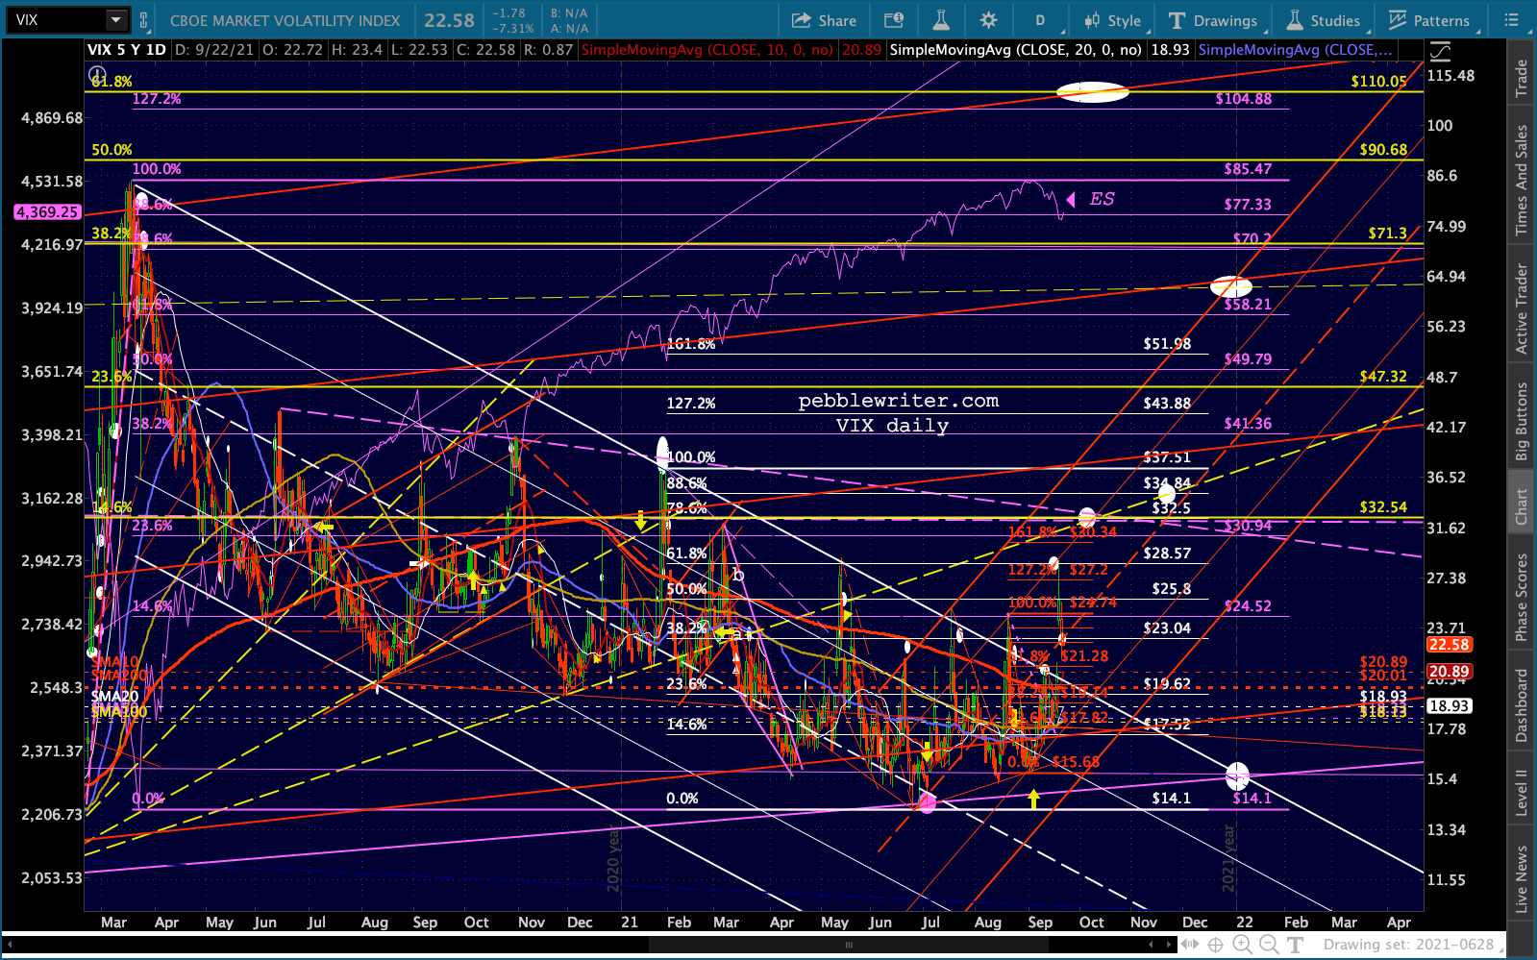Screen dimensions: 1537x960
Task: Open the Studies menu
Action: 1324,20
